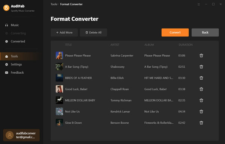Click title Not Like Us
Screen dimensions: 225x144
(x=72, y=112)
